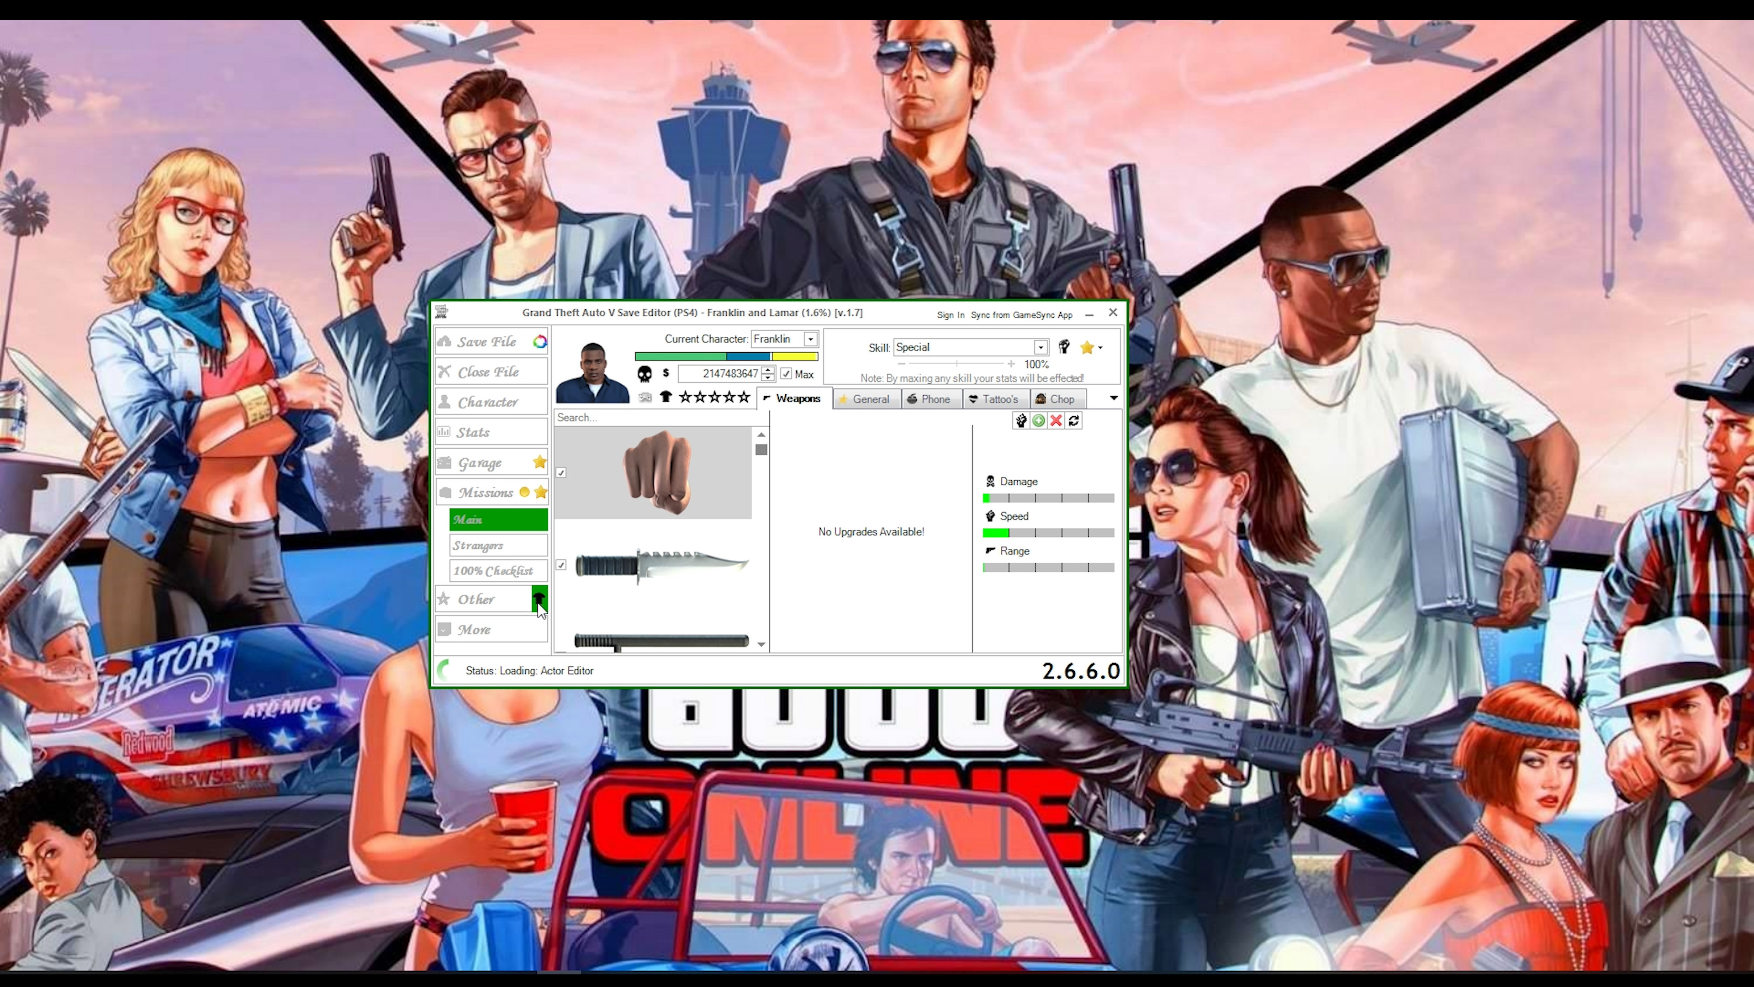
Task: Toggle the Max money checkbox
Action: click(x=786, y=374)
